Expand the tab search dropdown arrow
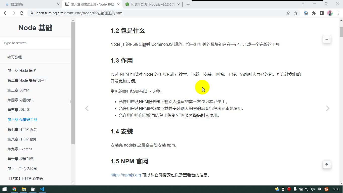343x193 pixels. coord(303,4)
